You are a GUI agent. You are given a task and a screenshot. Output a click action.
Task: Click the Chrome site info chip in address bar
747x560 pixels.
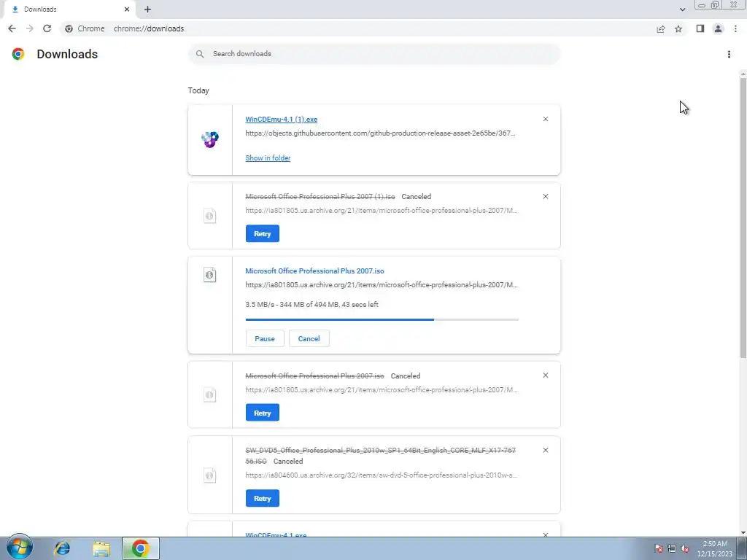tap(85, 28)
